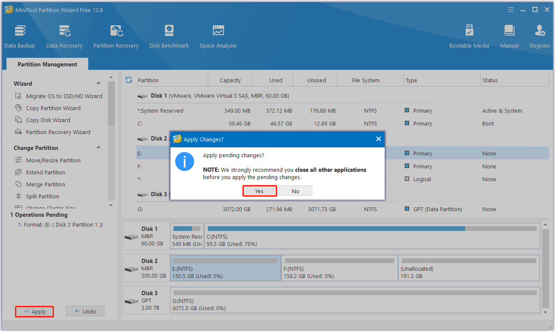Select Unallocated 191.3 GB block

coord(469,268)
